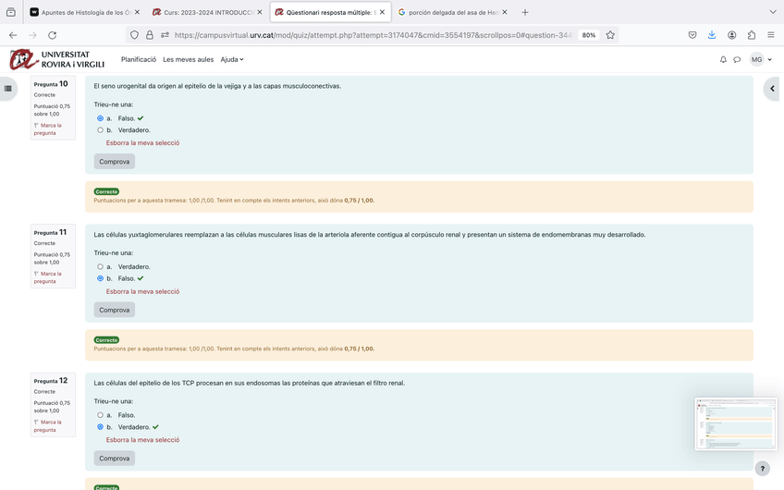The height and width of the screenshot is (490, 784).
Task: Click Comprova for question 10
Action: (114, 162)
